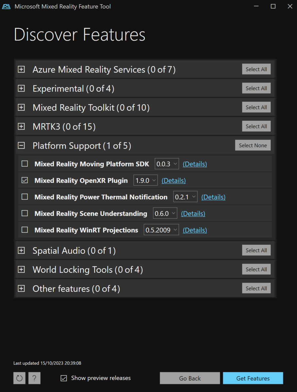This screenshot has width=297, height=392.
Task: Select All for Spatial Audio
Action: [x=256, y=250]
